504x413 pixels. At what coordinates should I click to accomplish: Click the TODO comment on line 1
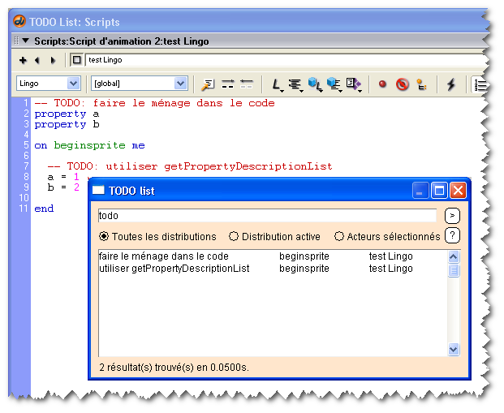[x=154, y=103]
